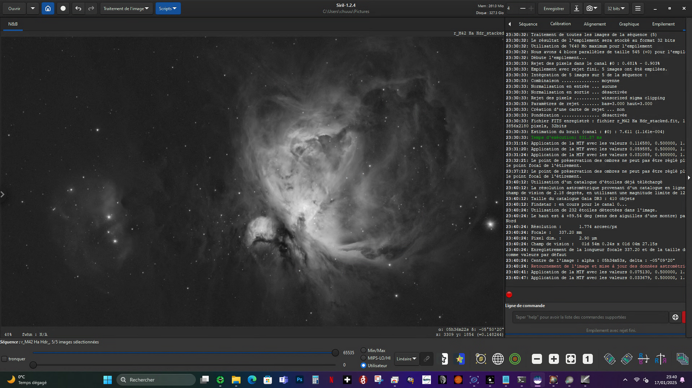Rotate image clockwise icon
The image size is (692, 388).
(x=626, y=359)
